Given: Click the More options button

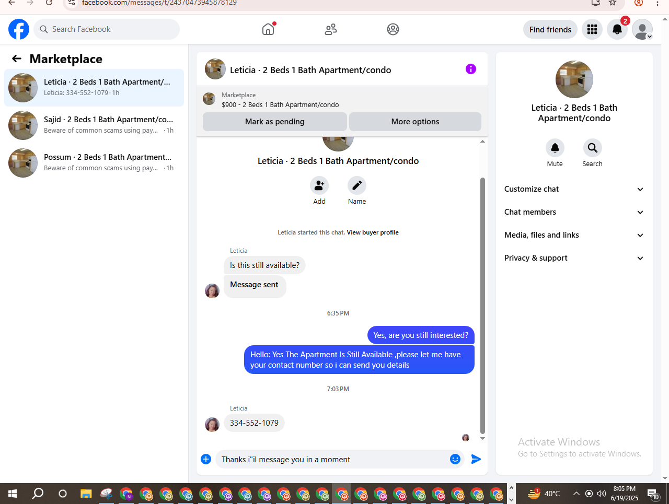Looking at the screenshot, I should [x=415, y=122].
